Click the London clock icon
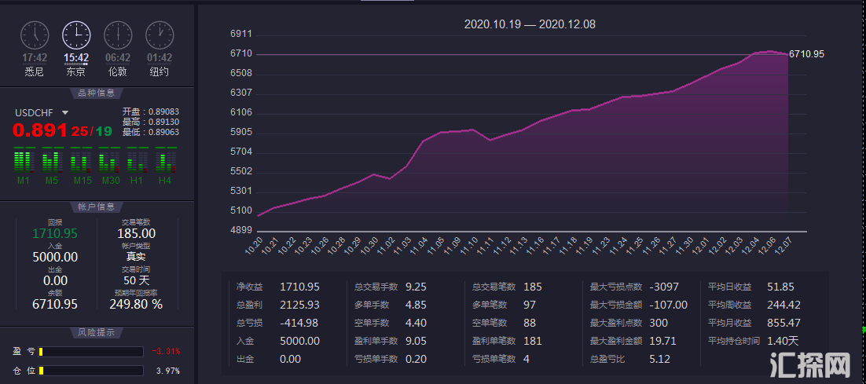This screenshot has height=384, width=866. click(118, 35)
